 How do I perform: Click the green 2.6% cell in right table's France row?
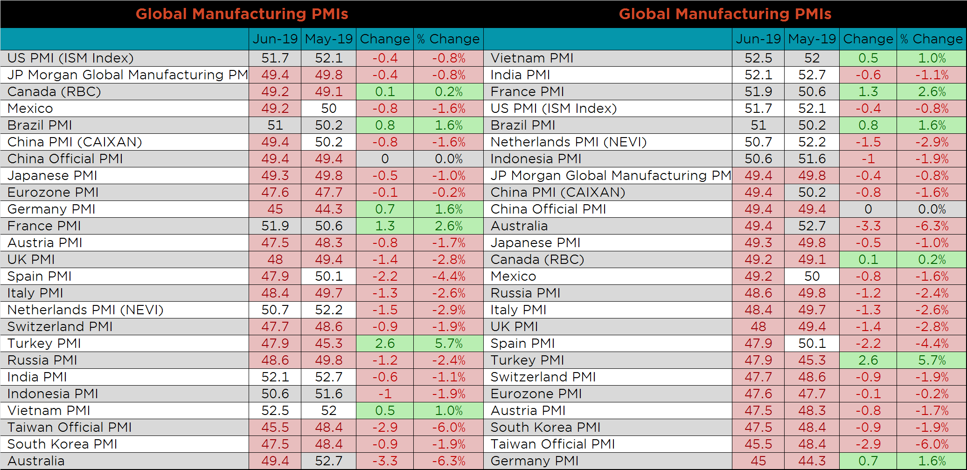[x=932, y=92]
